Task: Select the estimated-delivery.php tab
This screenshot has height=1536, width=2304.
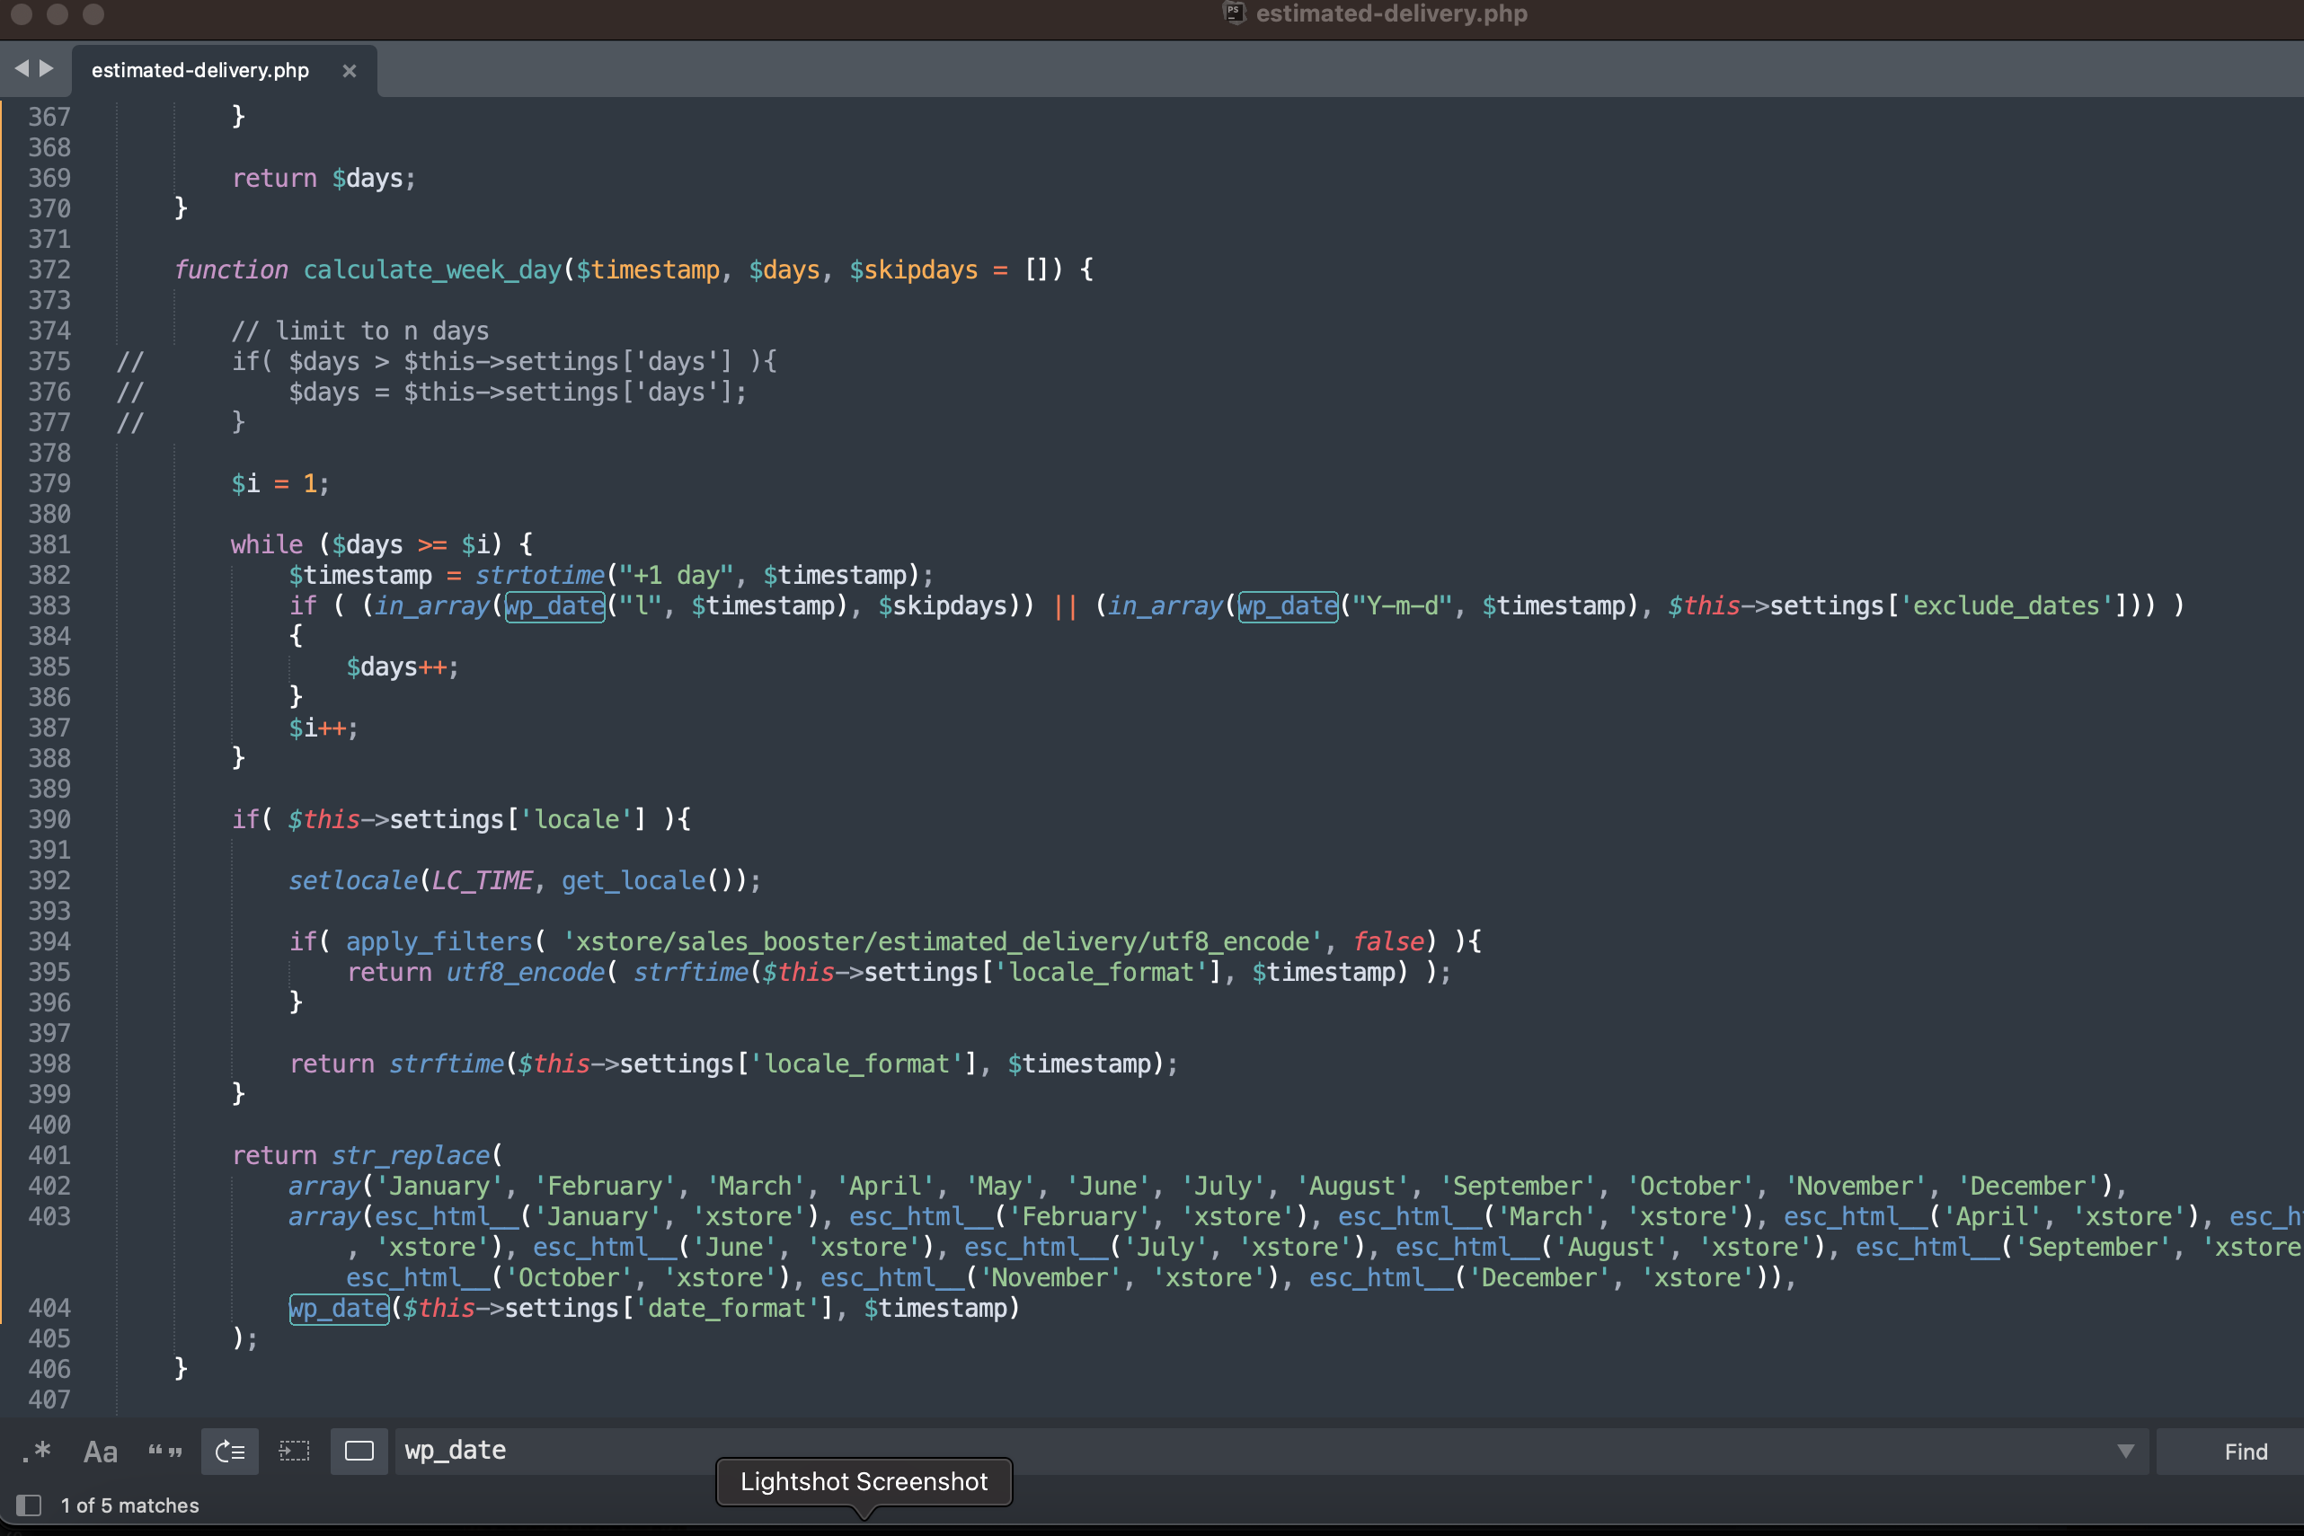Action: tap(199, 71)
